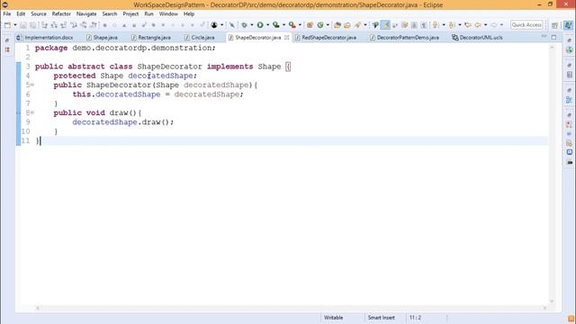Click 'Writable' in the status bar

[x=333, y=318]
